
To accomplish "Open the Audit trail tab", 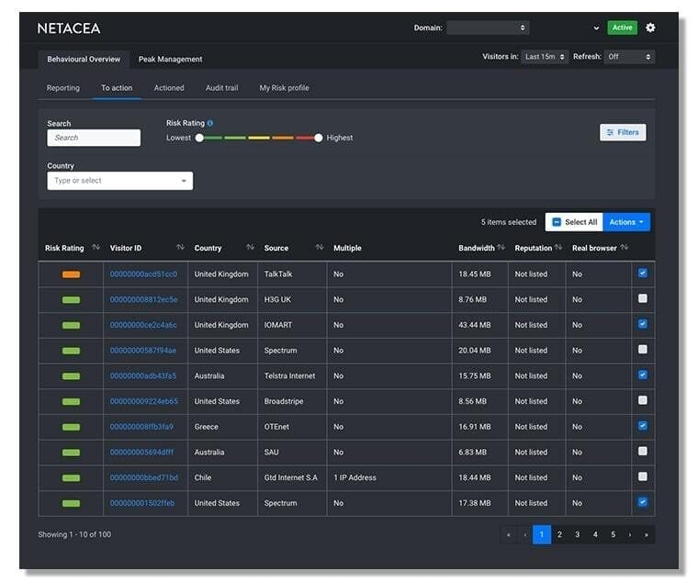I will tap(221, 88).
